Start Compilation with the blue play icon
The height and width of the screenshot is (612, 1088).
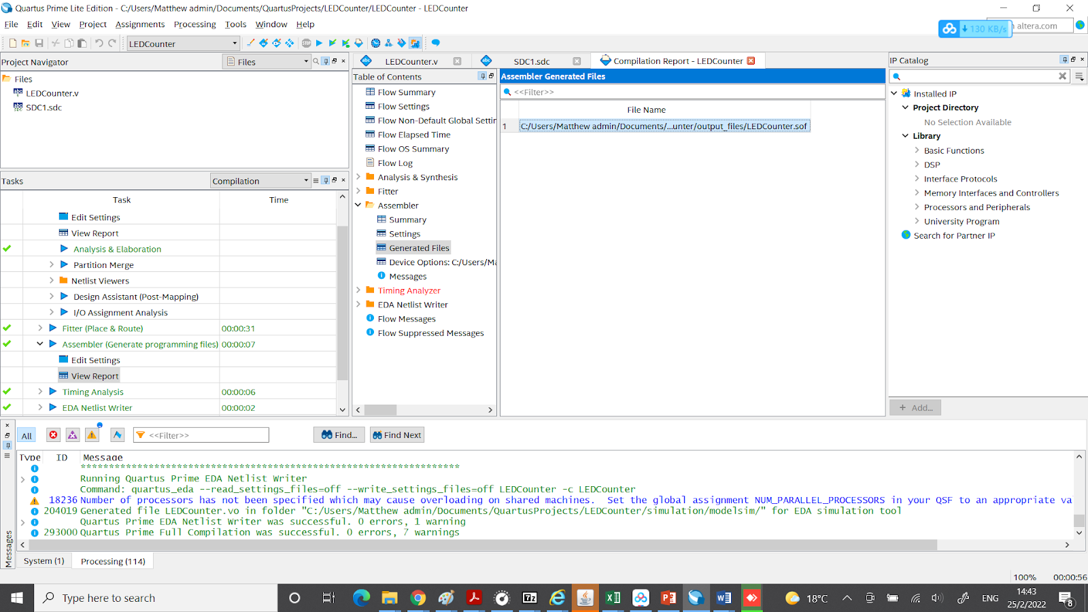pos(319,43)
